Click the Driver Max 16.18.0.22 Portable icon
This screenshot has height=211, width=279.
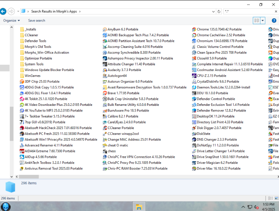point(194,168)
